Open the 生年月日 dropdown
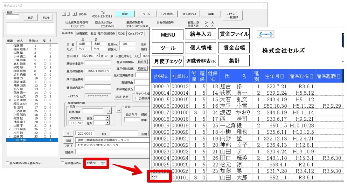347x184 pixels. click(x=98, y=56)
